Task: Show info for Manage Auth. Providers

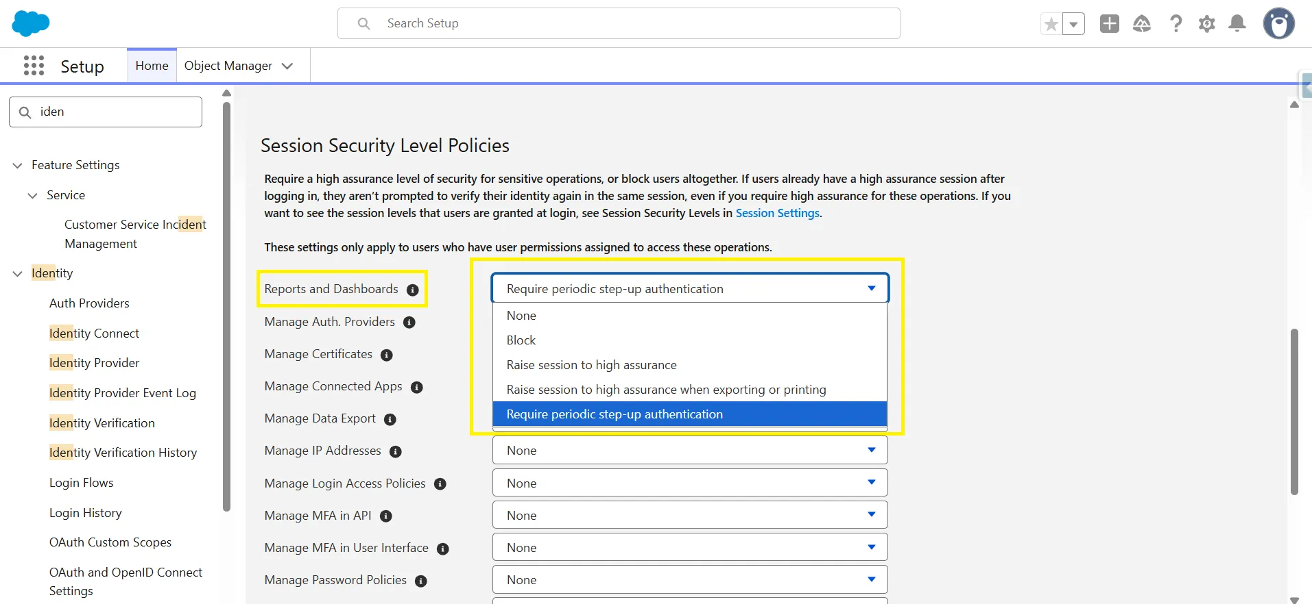Action: point(409,323)
